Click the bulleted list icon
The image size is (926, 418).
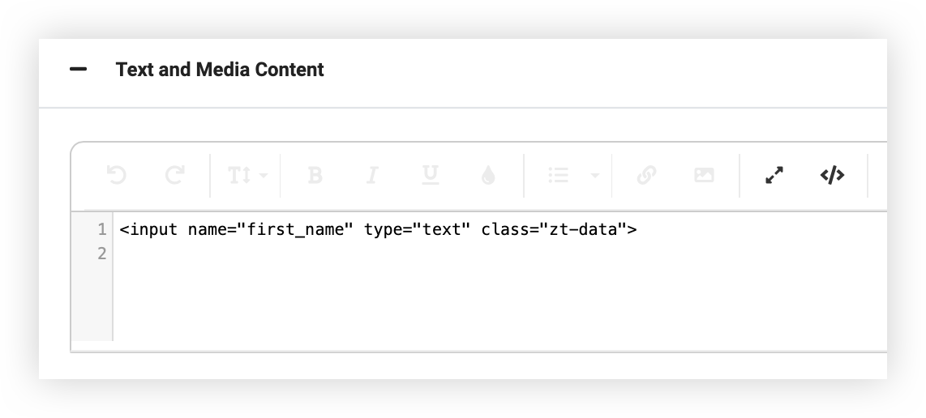pyautogui.click(x=558, y=175)
